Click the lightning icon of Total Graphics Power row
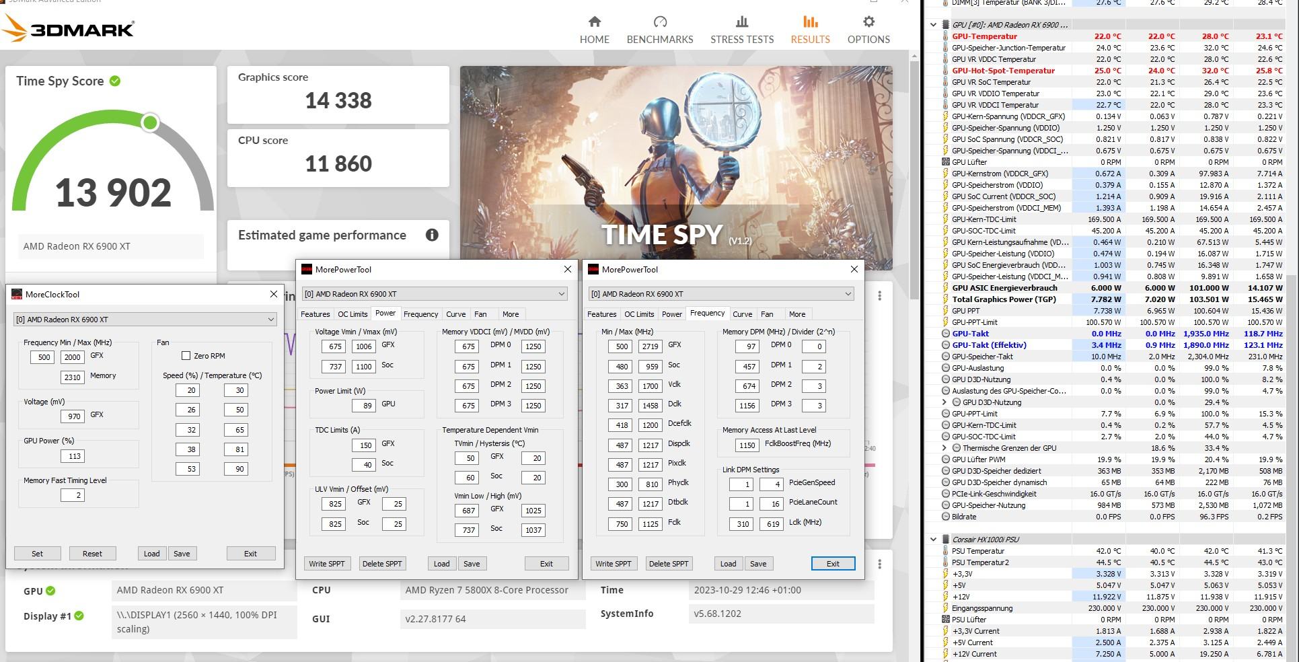Screen dimensions: 1299x662 pyautogui.click(x=946, y=299)
